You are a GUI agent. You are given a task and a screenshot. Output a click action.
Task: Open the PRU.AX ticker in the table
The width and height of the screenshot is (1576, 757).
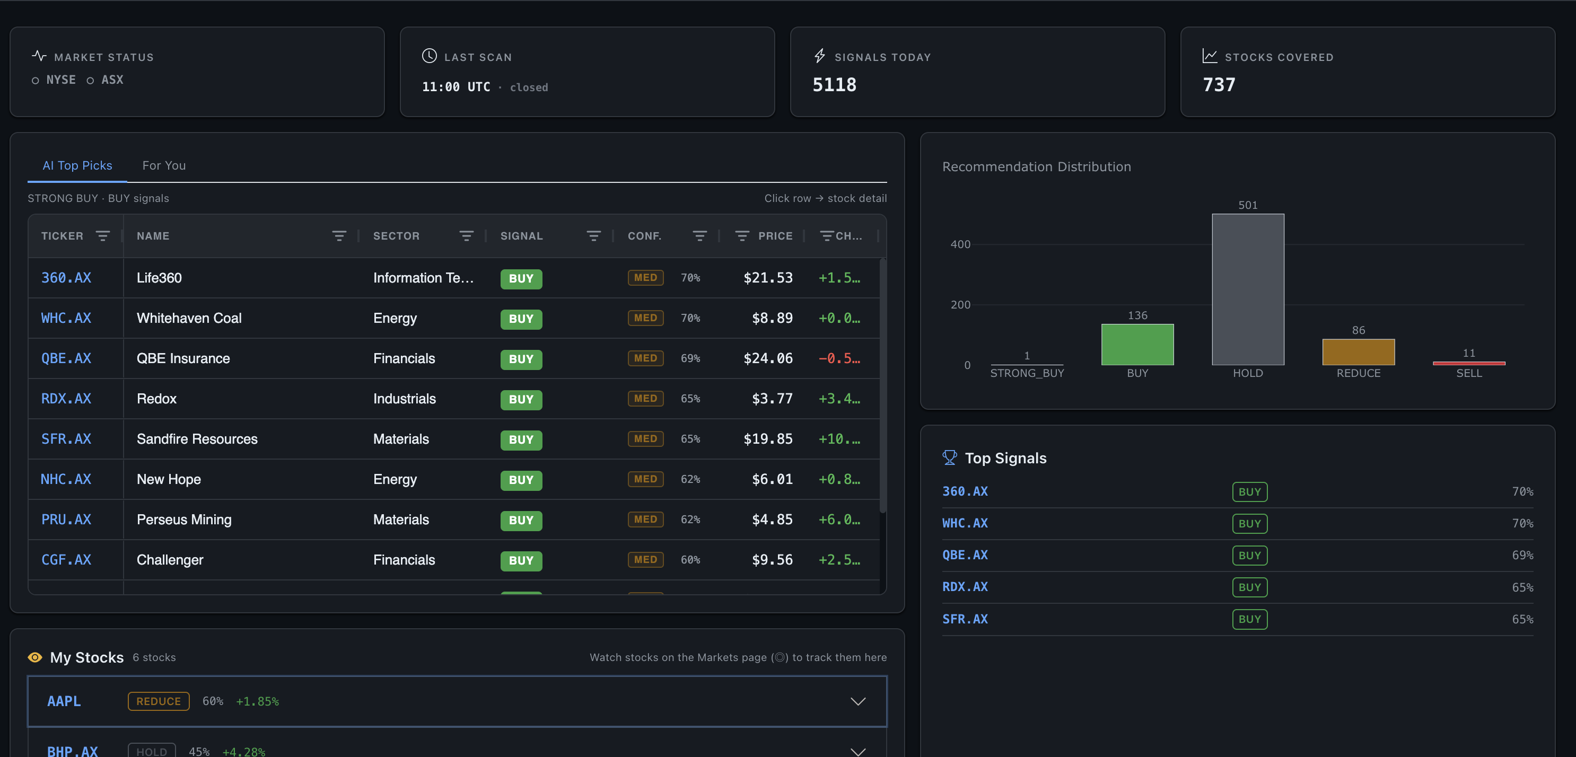[66, 520]
